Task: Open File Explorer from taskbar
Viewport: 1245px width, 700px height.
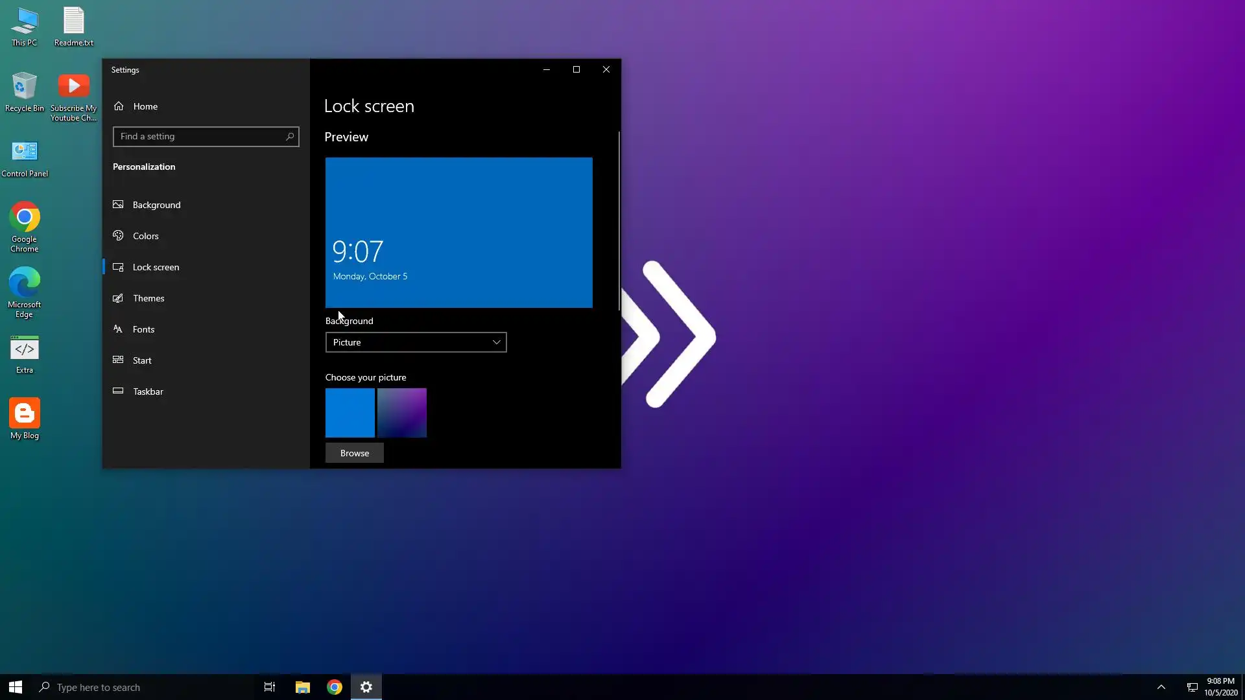Action: point(303,687)
